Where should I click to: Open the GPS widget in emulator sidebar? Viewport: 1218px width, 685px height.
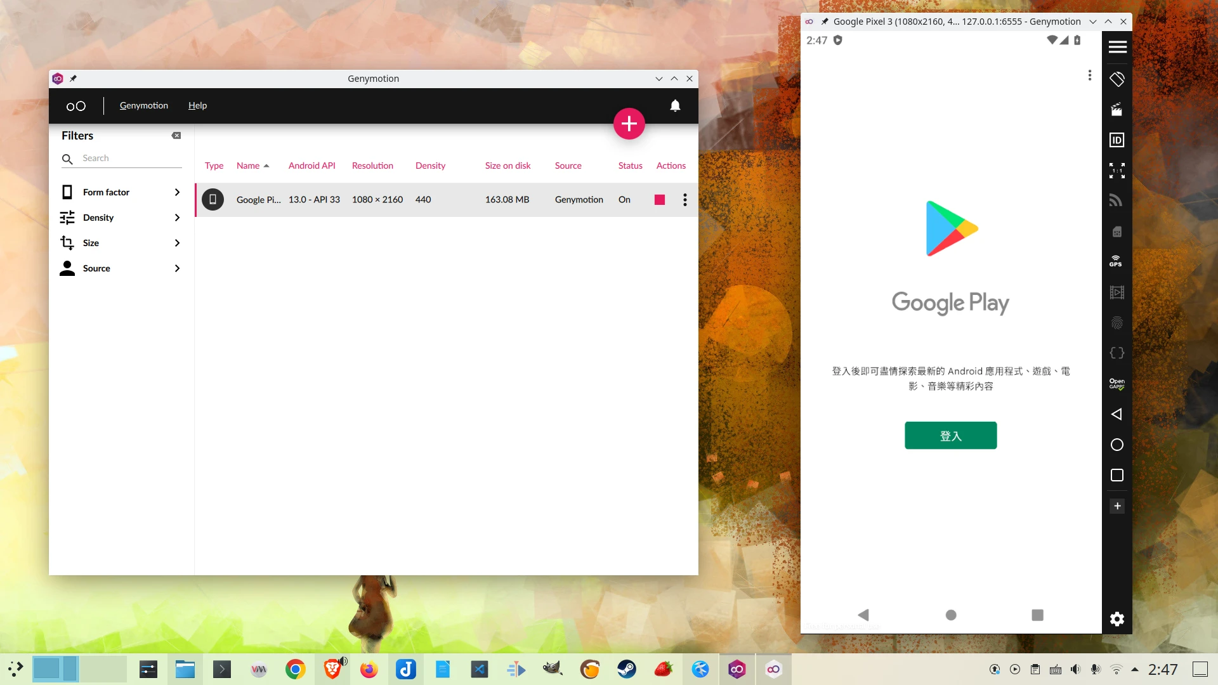(x=1116, y=261)
